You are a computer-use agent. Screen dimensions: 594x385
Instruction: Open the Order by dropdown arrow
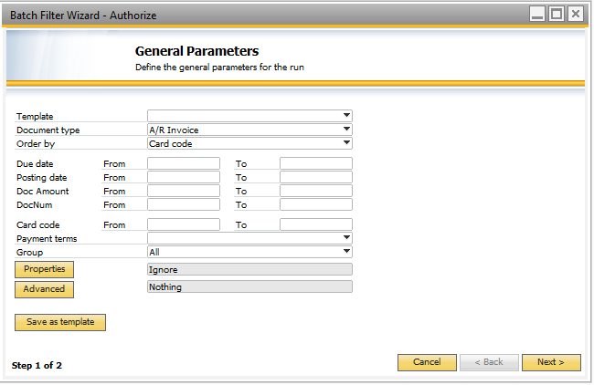[x=346, y=143]
